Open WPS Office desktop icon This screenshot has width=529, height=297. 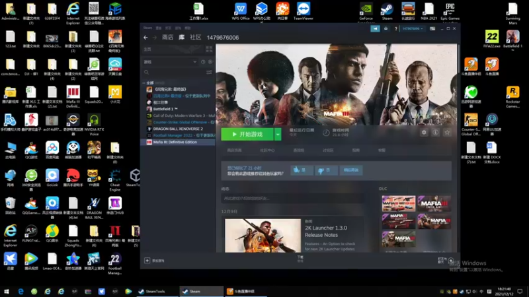tap(241, 11)
